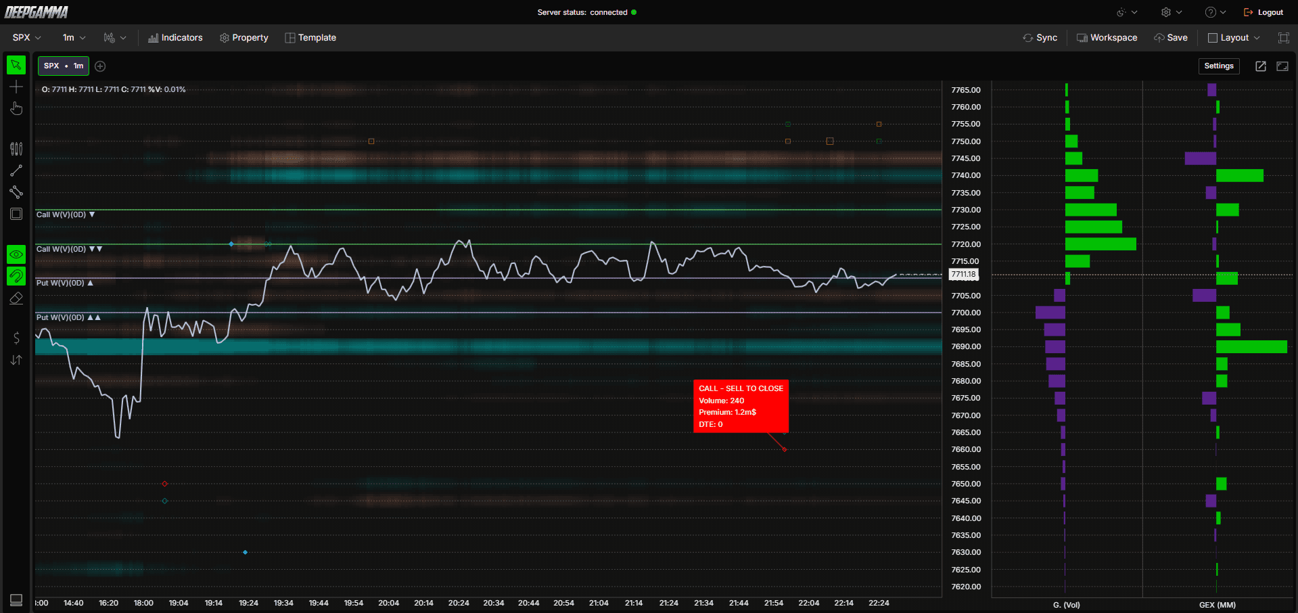Add a new chart tab with plus icon
The height and width of the screenshot is (613, 1298).
click(x=100, y=66)
